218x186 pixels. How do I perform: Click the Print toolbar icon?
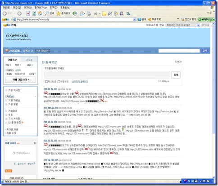pos(89,13)
